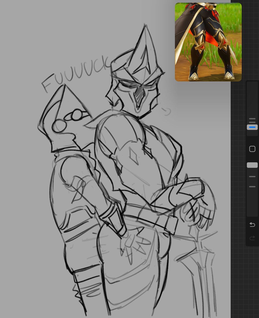
Task: Tap the undo arrow in the sidebar
Action: coord(252,225)
